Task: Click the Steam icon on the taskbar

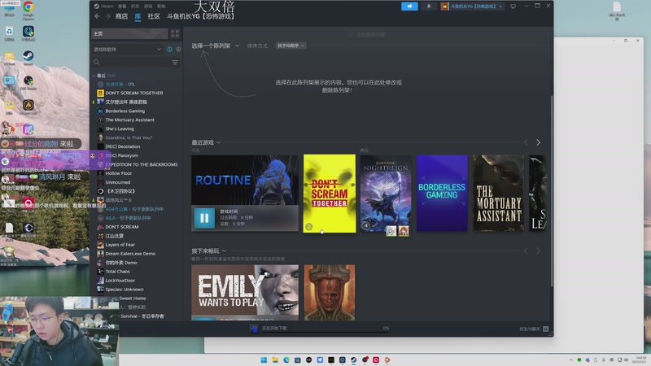Action: coord(353,359)
